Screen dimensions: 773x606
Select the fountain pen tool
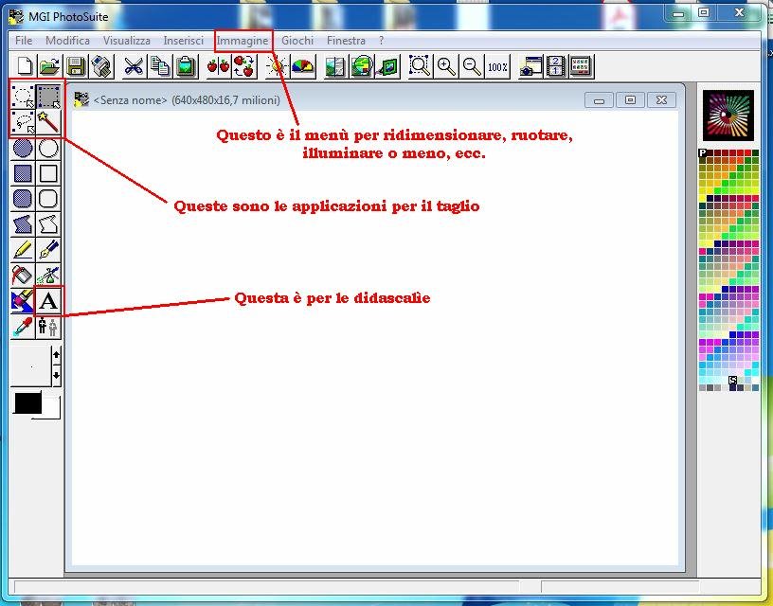pos(48,250)
